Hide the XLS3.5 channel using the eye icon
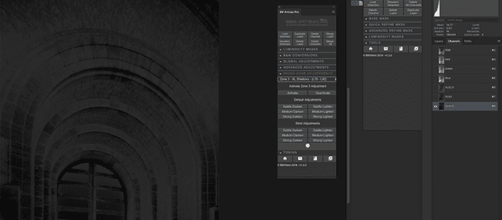 436,106
